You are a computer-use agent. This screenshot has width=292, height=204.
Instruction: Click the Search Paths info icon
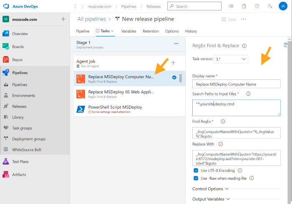pyautogui.click(x=249, y=94)
